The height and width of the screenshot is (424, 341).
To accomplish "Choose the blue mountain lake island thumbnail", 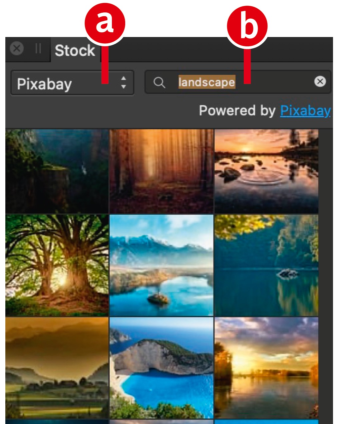I will click(162, 265).
